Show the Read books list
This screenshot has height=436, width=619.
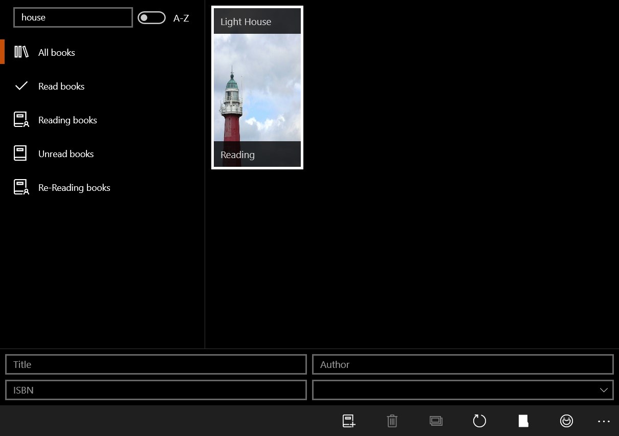click(x=102, y=86)
